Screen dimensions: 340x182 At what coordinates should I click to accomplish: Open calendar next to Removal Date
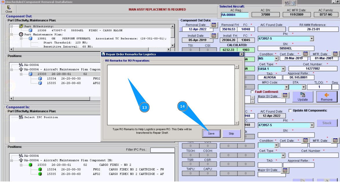[x=214, y=25]
